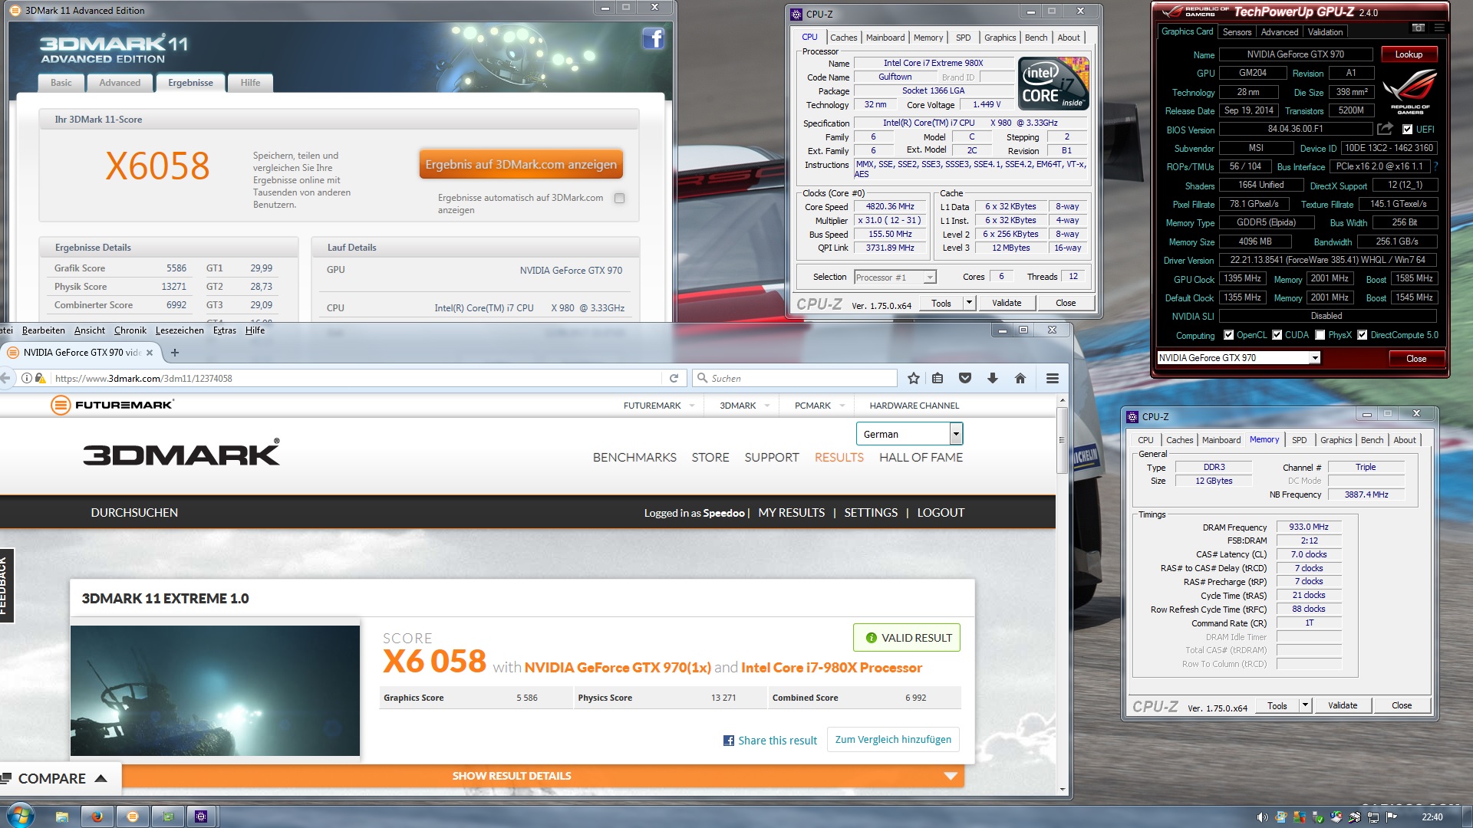Screen dimensions: 1473x828
Task: Switch to Firefox in the taskbar
Action: click(97, 816)
